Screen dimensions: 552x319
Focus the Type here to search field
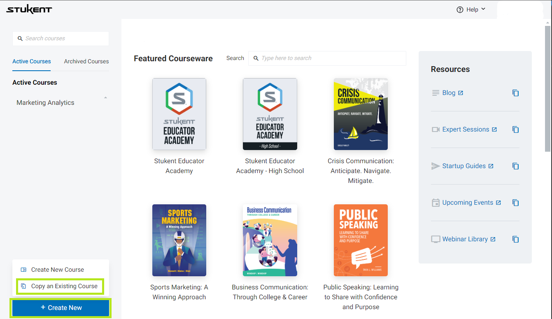pos(327,58)
